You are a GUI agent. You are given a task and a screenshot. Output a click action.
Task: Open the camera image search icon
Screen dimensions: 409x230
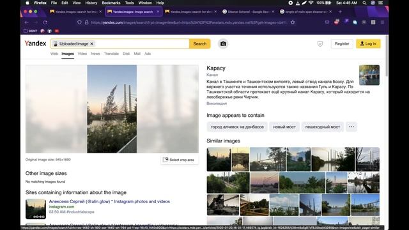223,44
